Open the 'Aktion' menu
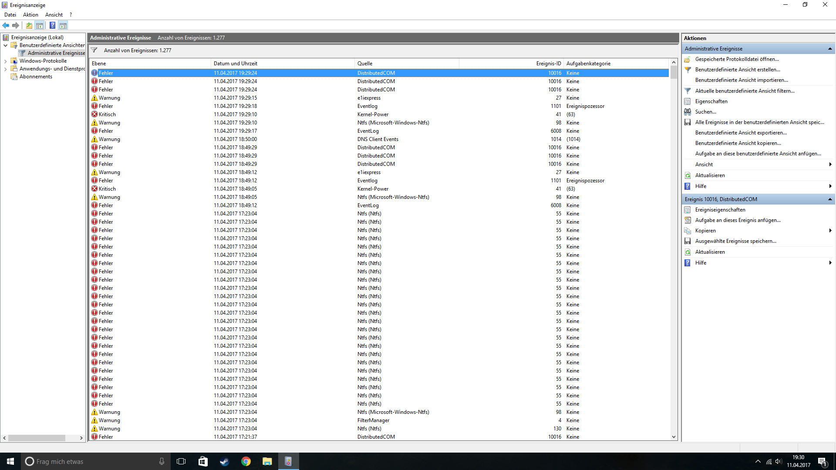 [x=30, y=15]
